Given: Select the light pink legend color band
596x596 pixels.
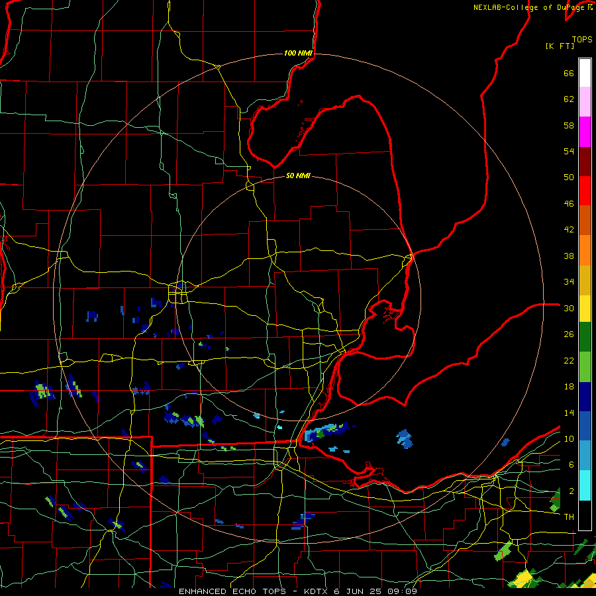Looking at the screenshot, I should tap(585, 102).
